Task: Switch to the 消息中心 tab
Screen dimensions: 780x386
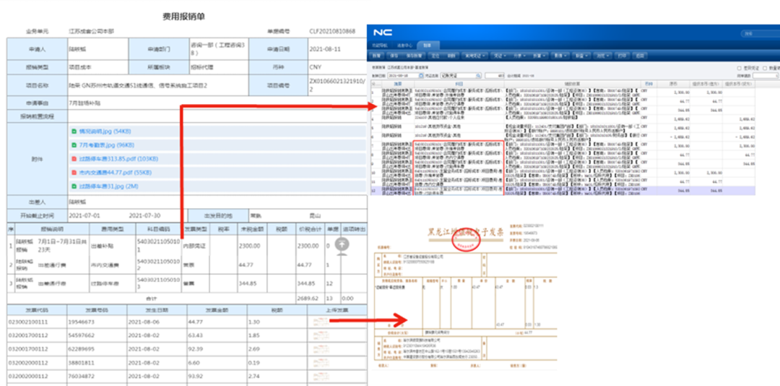Action: coord(404,45)
